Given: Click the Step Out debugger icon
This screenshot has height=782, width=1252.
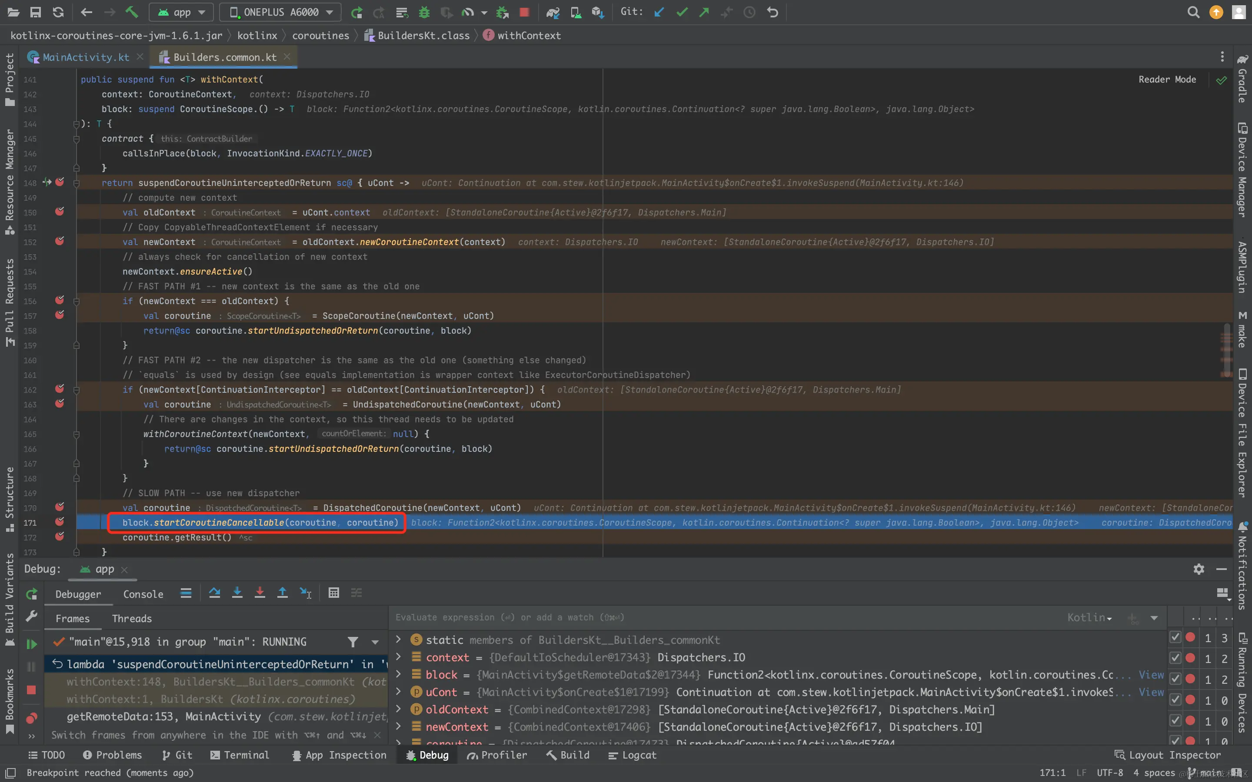Looking at the screenshot, I should pos(283,593).
